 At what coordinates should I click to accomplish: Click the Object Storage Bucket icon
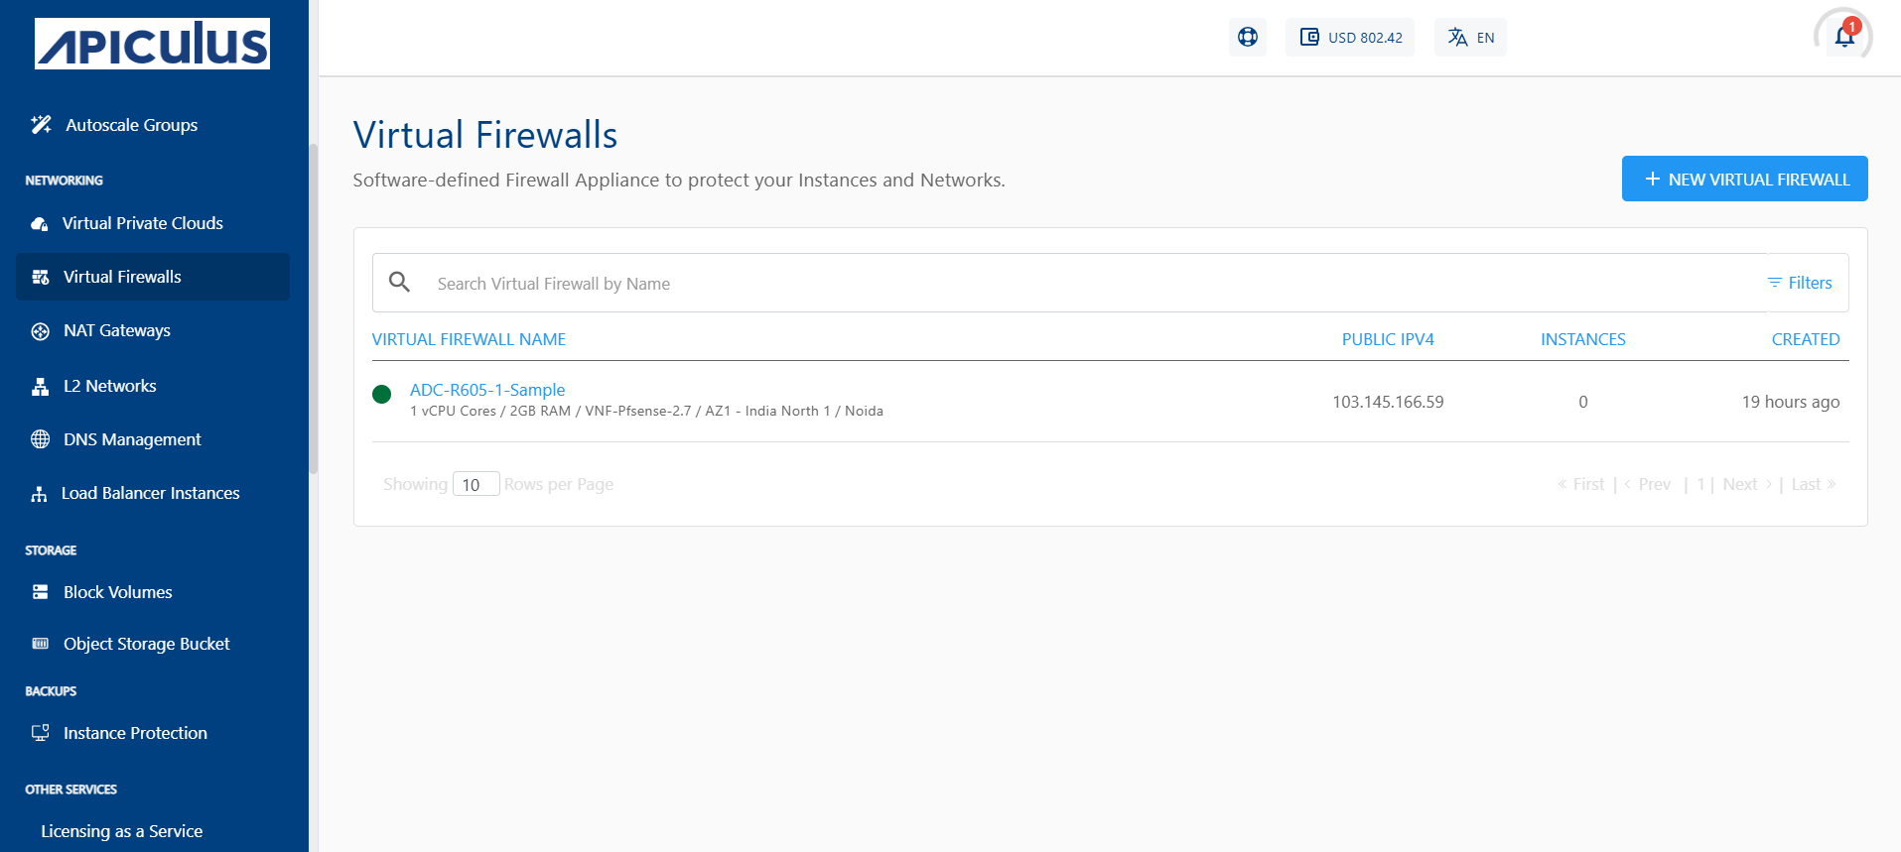41,644
